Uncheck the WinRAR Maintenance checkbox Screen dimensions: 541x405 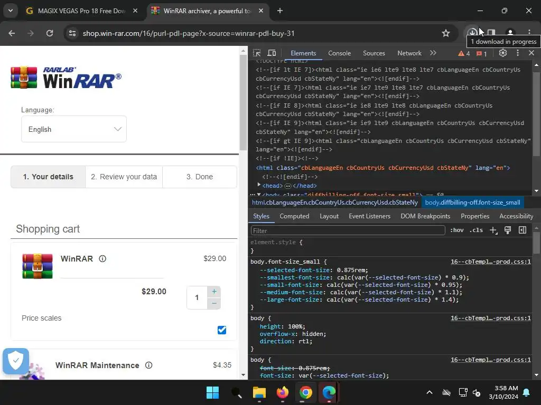(x=222, y=330)
